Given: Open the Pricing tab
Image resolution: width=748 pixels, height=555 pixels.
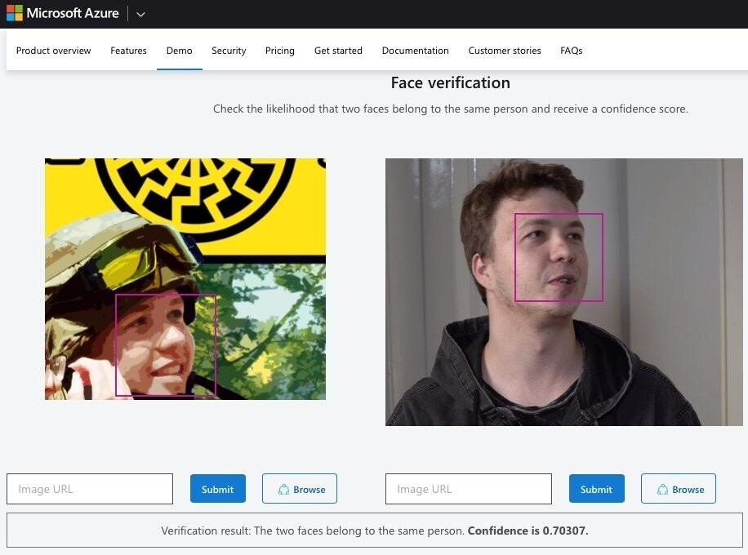Looking at the screenshot, I should [280, 51].
